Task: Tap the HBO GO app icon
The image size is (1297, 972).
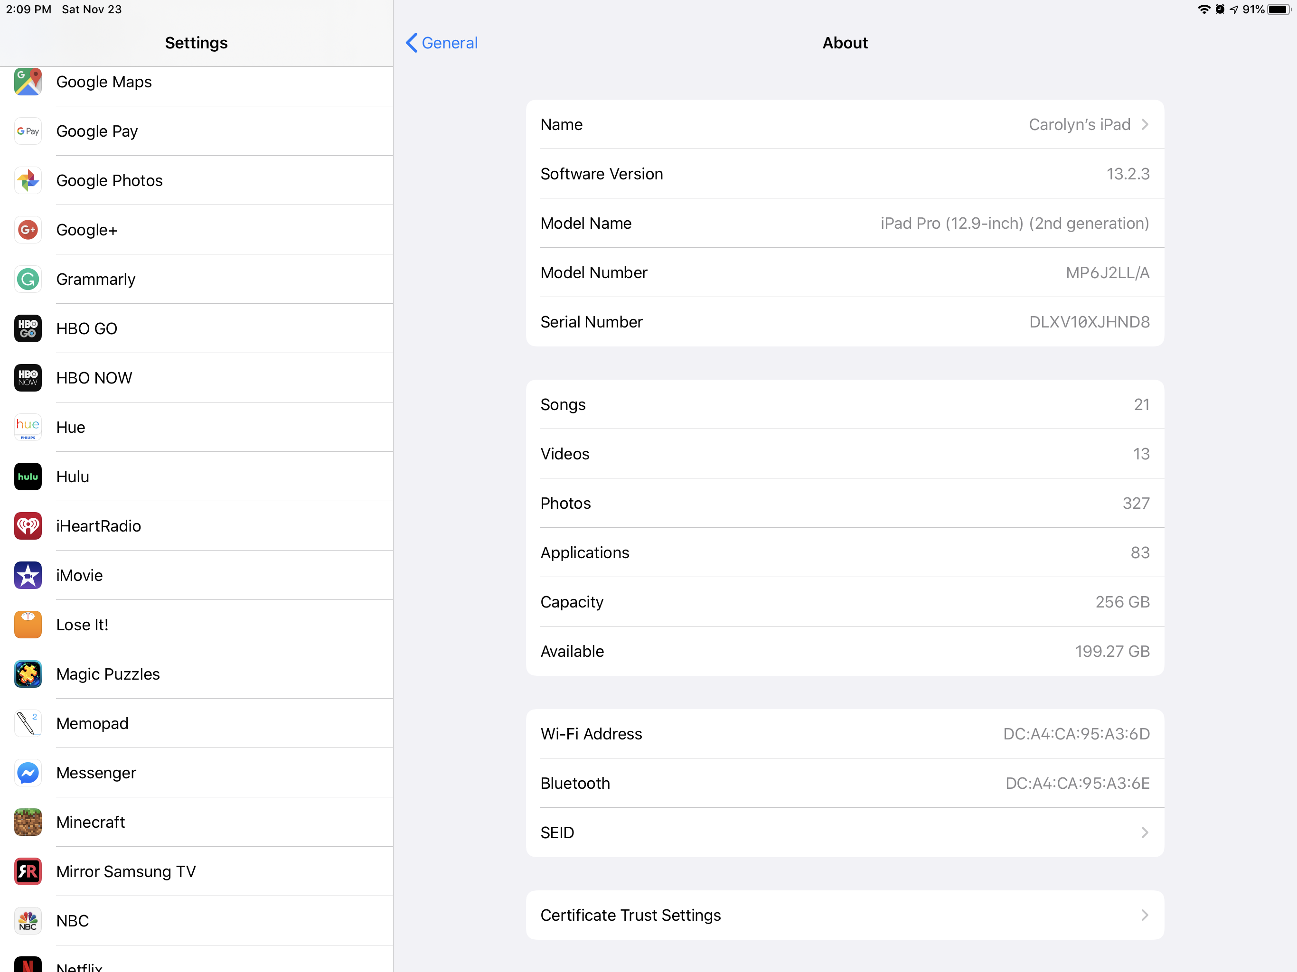Action: click(28, 328)
